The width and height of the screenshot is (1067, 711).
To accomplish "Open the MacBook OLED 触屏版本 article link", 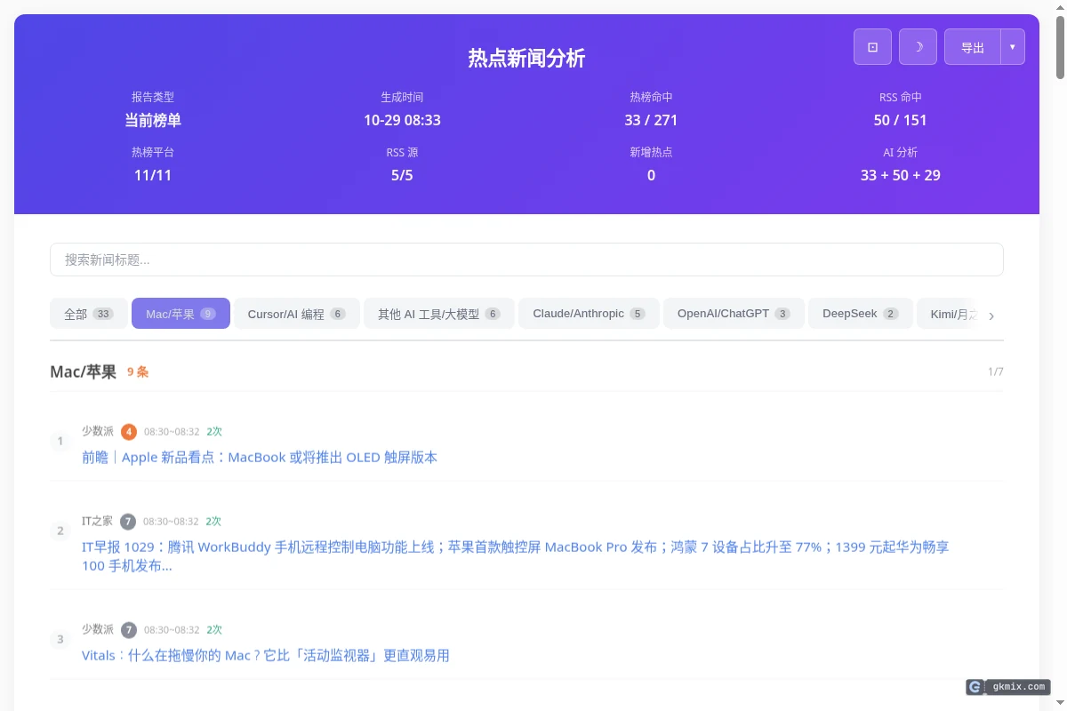I will [x=260, y=457].
